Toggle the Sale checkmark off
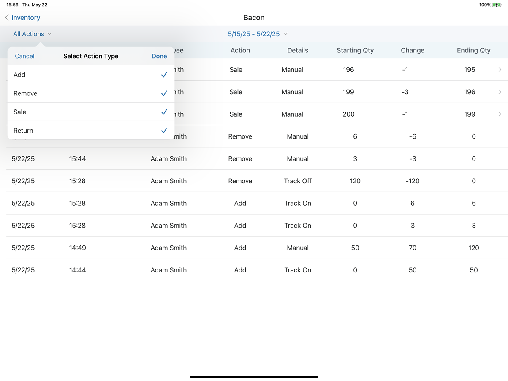Image resolution: width=508 pixels, height=381 pixels. pos(164,112)
